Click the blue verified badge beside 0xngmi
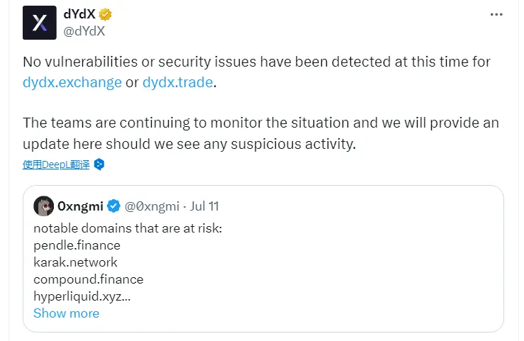The image size is (524, 341). (x=114, y=206)
